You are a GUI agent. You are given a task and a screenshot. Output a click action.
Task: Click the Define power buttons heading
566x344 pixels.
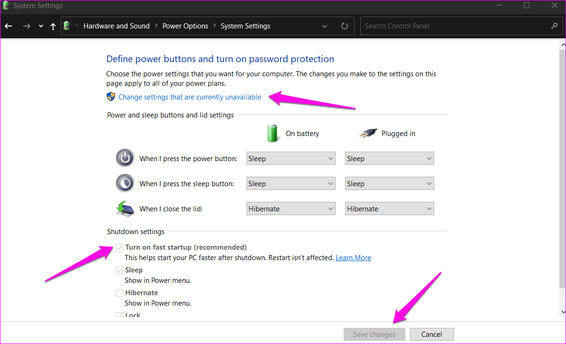220,59
